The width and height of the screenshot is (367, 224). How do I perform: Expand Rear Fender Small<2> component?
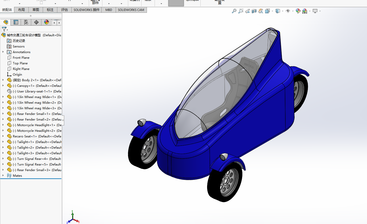3,119
